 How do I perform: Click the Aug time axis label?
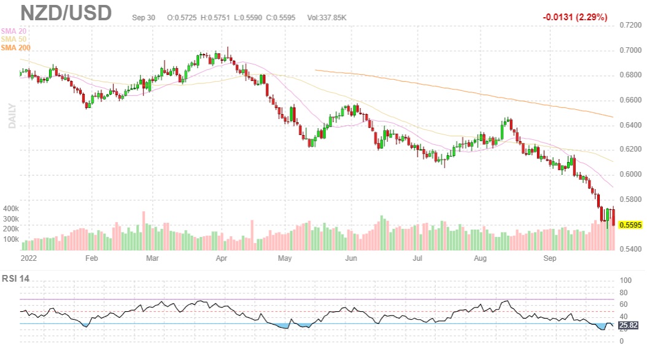click(480, 258)
